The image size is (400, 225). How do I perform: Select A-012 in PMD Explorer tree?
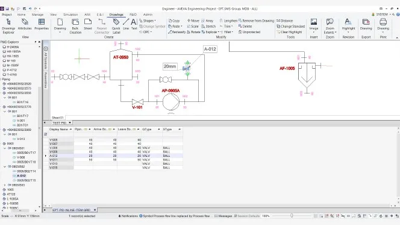[x=21, y=176]
